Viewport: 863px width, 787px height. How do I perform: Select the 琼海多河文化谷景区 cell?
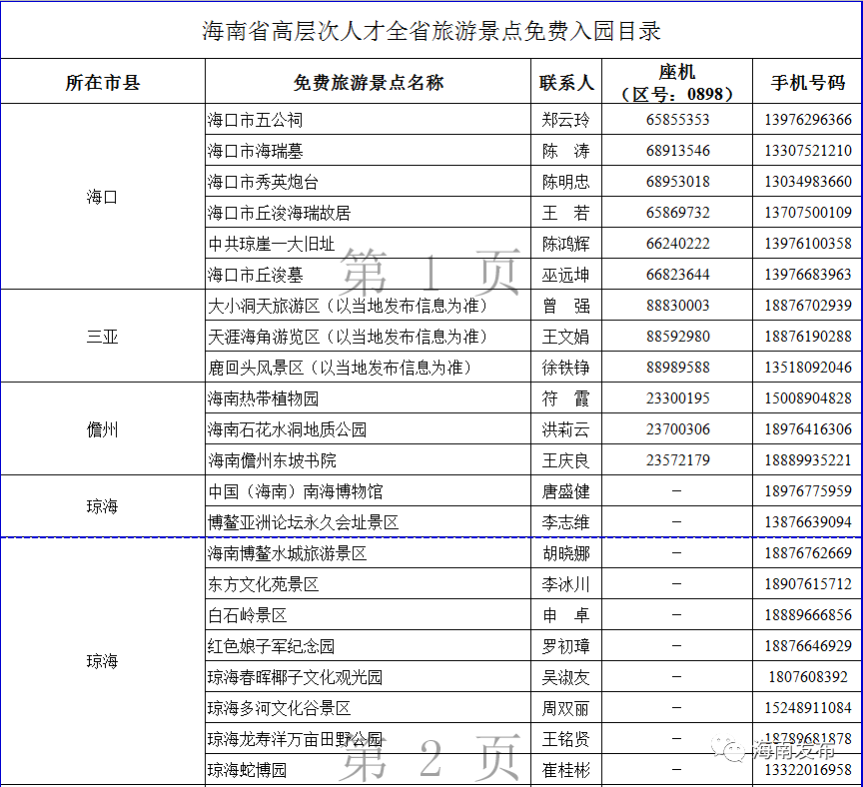(x=369, y=707)
